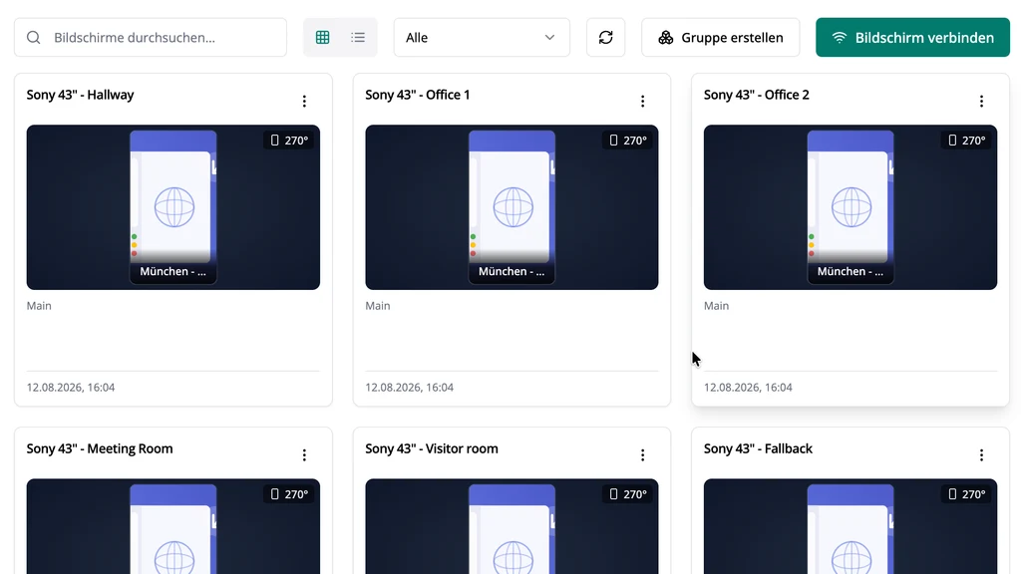Click the title 'Sony 43" - Fallback'
The height and width of the screenshot is (574, 1021).
(758, 448)
